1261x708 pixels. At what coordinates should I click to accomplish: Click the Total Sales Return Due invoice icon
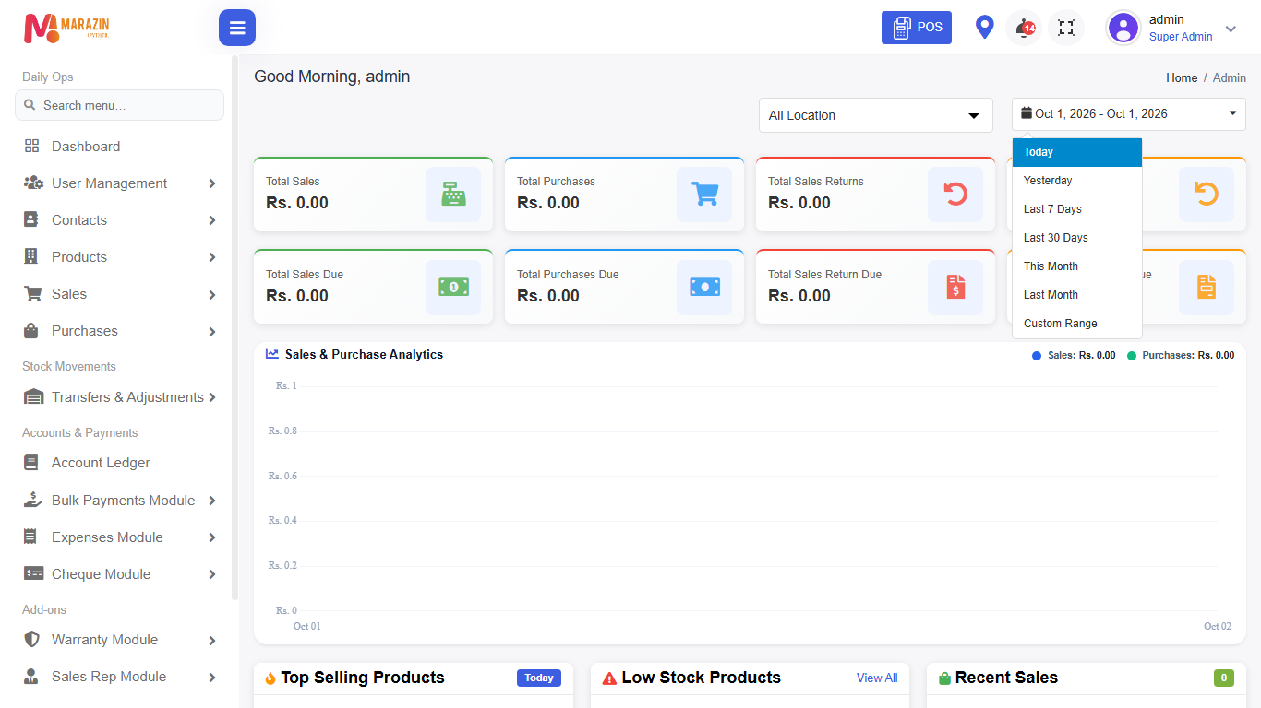[x=955, y=288]
